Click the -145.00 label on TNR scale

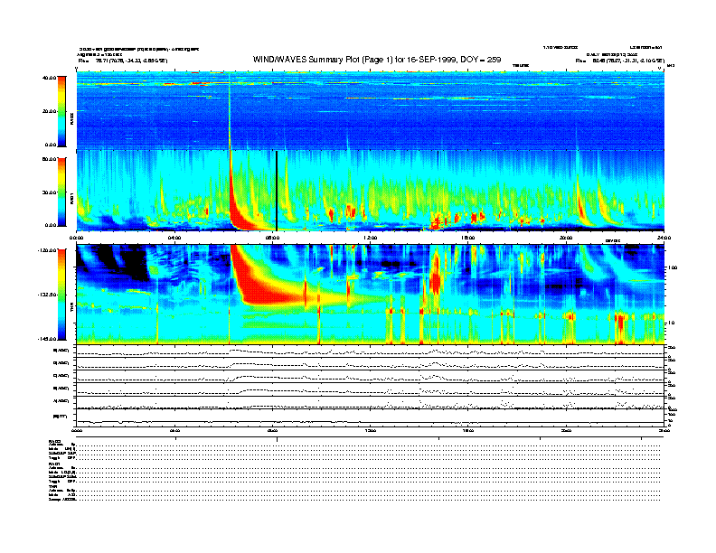48,339
